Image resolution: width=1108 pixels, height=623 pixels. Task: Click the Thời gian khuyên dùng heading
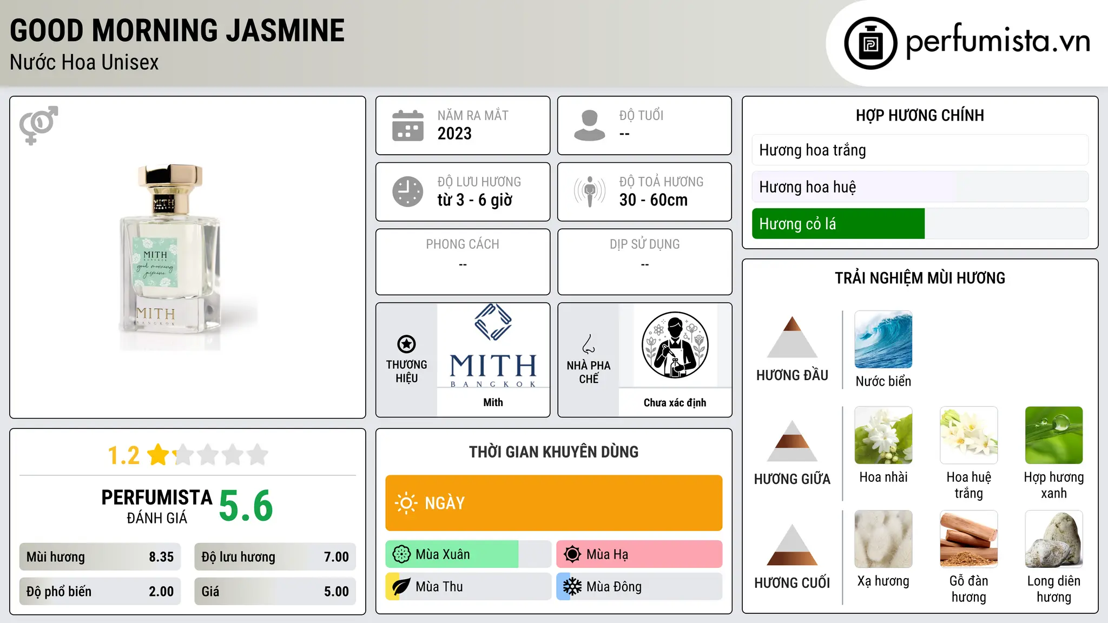[553, 452]
